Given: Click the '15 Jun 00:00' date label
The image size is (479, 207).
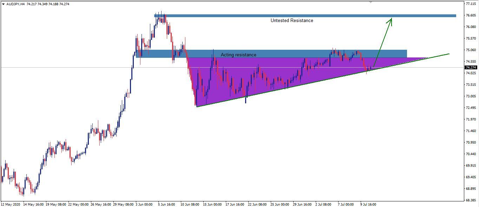Looking at the screenshot, I should coord(212,204).
